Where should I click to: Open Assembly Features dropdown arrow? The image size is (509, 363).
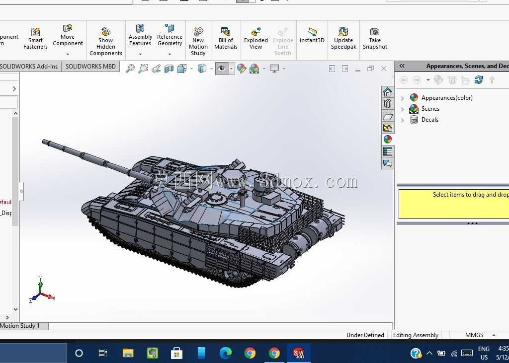pyautogui.click(x=140, y=54)
